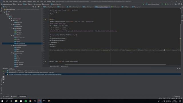The image size is (183, 103).
Task: Select GUIEventHandler class in project tree
Action: pos(20,38)
